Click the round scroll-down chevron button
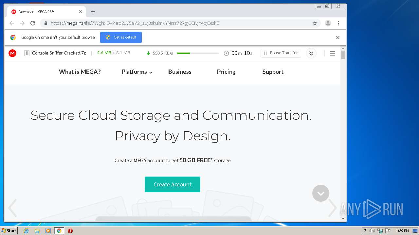The height and width of the screenshot is (235, 419). 321,193
